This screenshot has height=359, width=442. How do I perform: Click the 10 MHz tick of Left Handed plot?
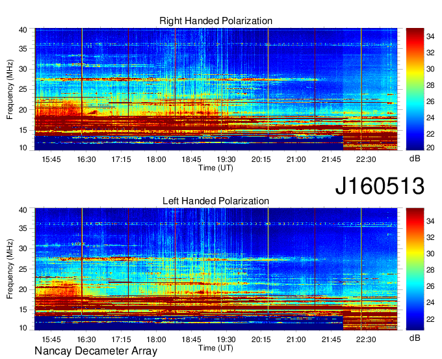pos(23,328)
